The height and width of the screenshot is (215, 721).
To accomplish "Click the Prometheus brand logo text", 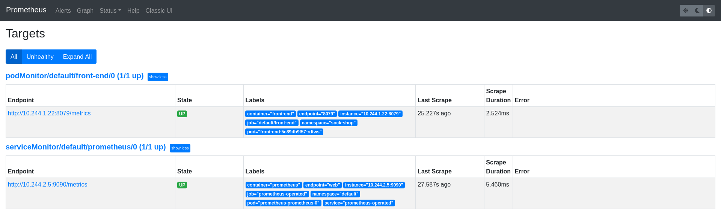I will point(26,10).
